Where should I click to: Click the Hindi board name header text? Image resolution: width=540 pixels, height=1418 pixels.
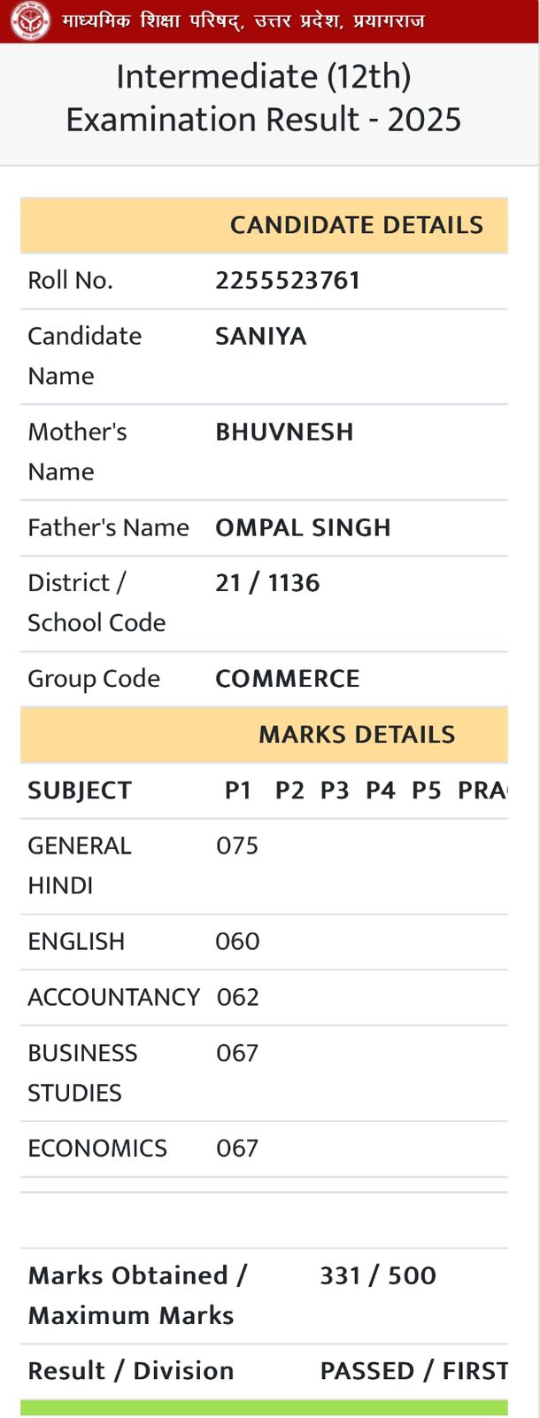243,20
